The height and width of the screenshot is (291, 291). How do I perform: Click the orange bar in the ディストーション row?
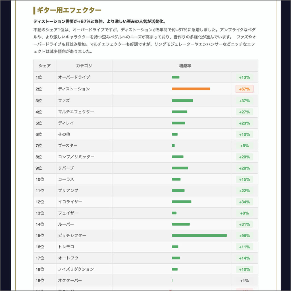click(x=190, y=89)
